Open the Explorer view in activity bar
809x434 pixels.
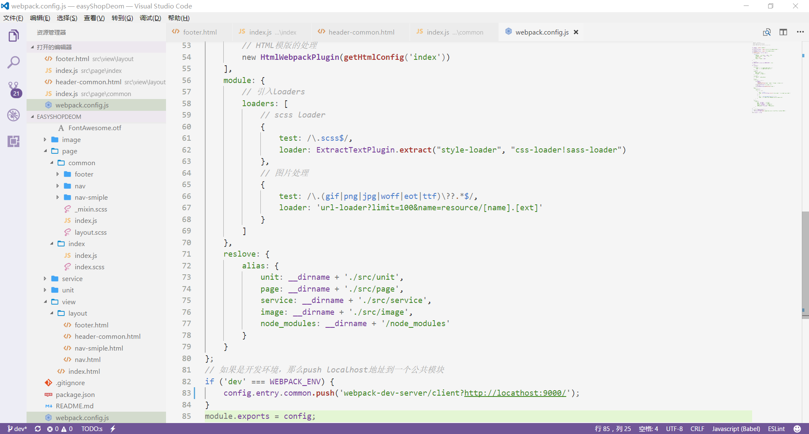click(13, 36)
